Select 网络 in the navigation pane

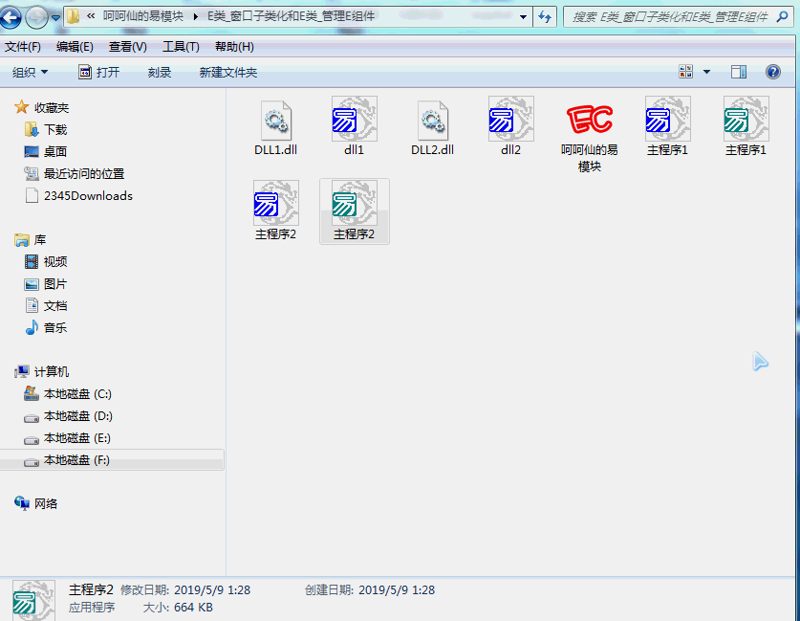[x=46, y=504]
